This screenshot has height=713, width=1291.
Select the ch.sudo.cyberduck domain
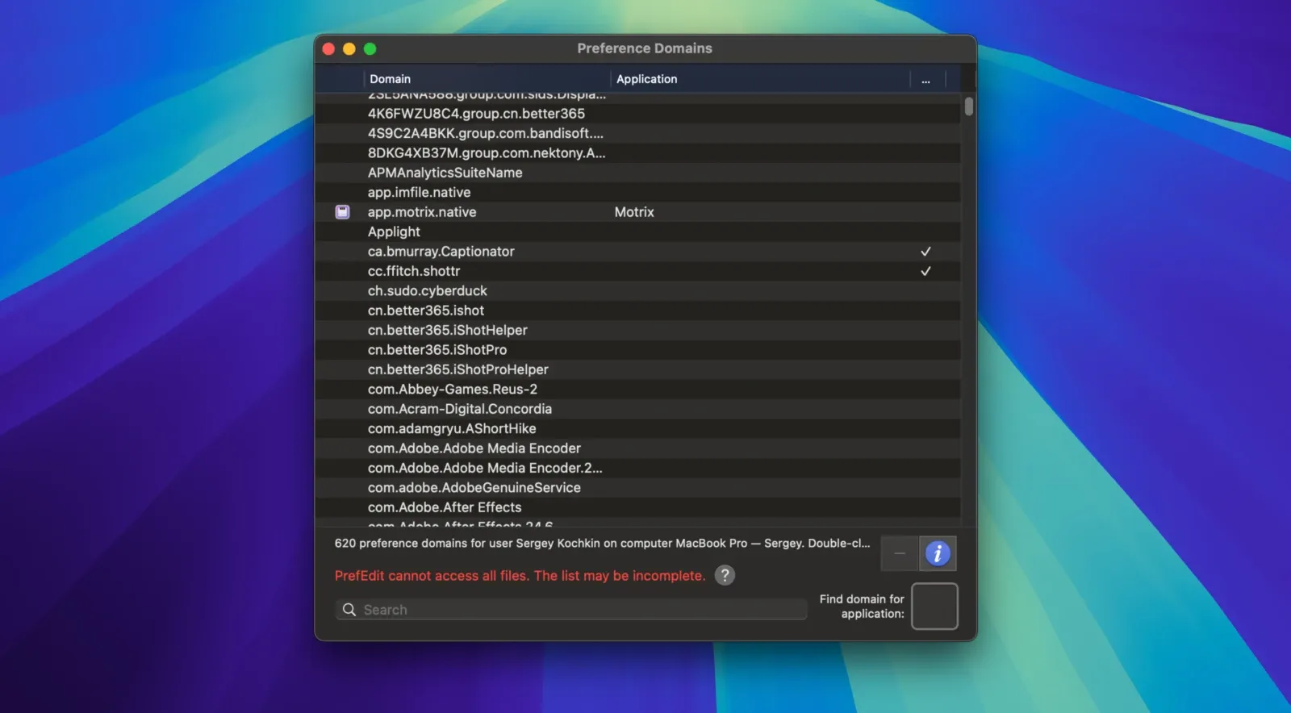point(428,291)
